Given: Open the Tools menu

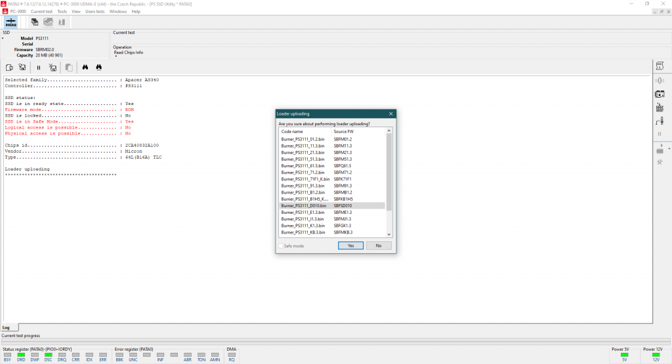Looking at the screenshot, I should tap(62, 11).
